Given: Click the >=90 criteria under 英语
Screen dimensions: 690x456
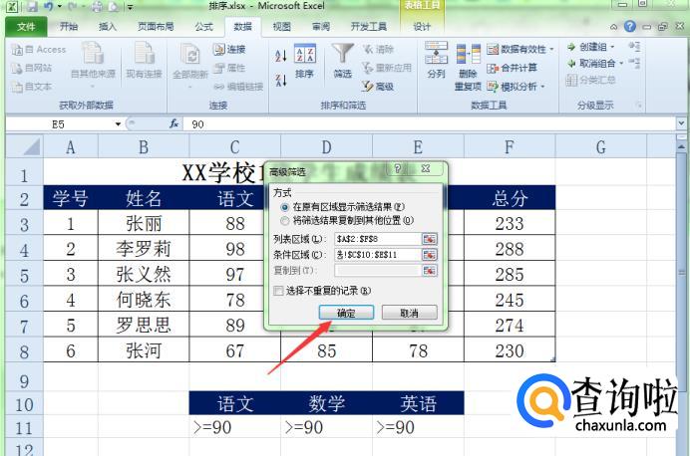Looking at the screenshot, I should tap(418, 427).
